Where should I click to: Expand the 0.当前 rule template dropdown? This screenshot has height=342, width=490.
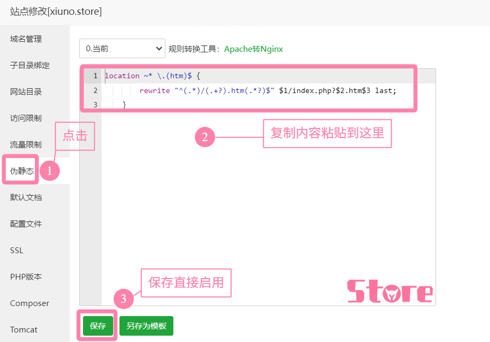tap(123, 49)
